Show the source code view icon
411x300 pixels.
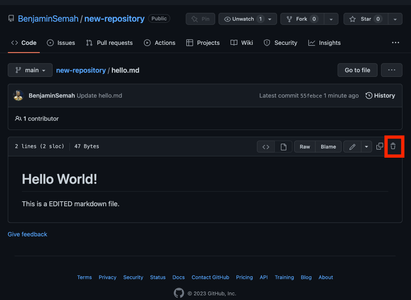266,147
